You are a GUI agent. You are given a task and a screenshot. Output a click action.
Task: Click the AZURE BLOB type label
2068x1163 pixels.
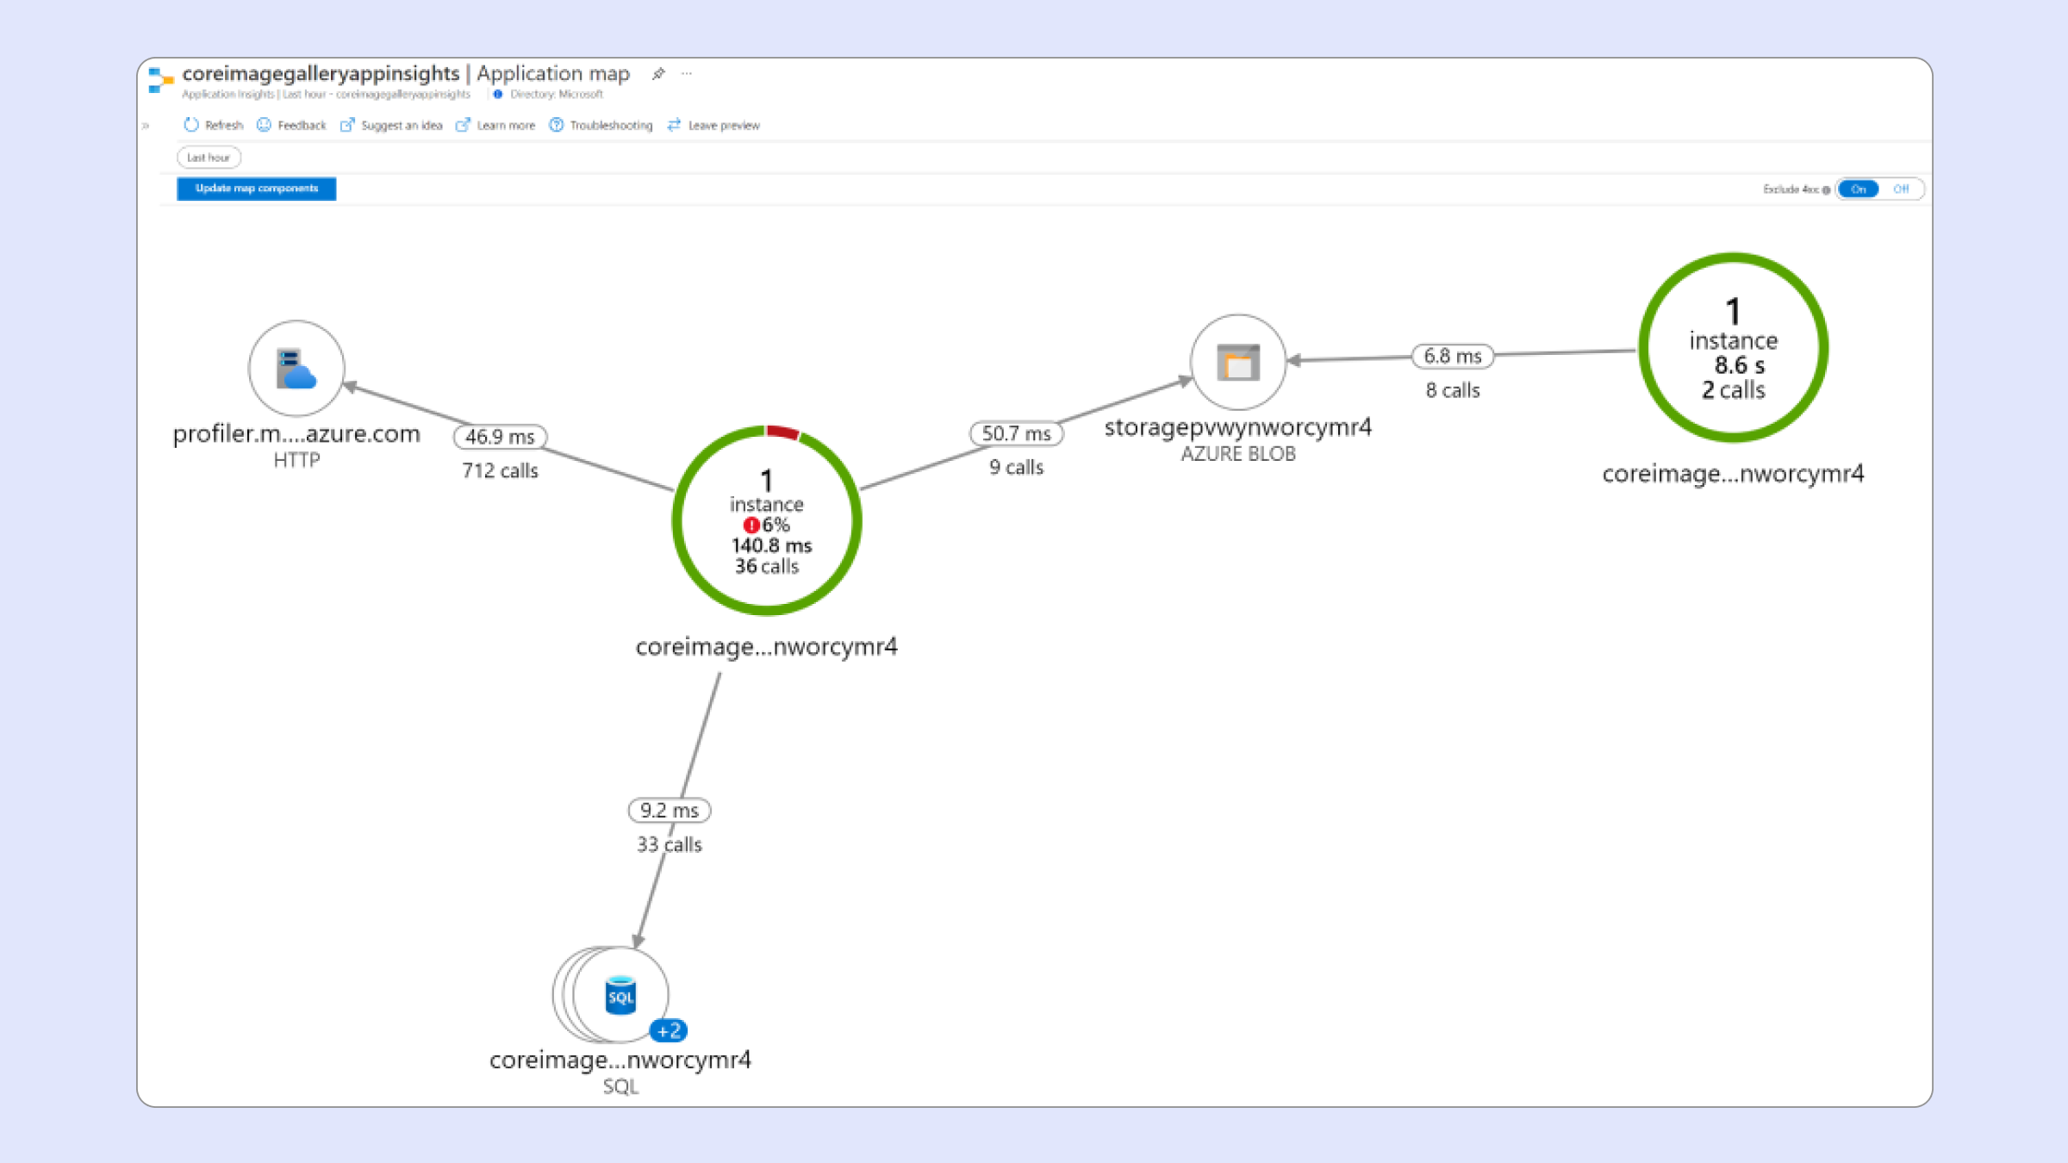point(1238,454)
